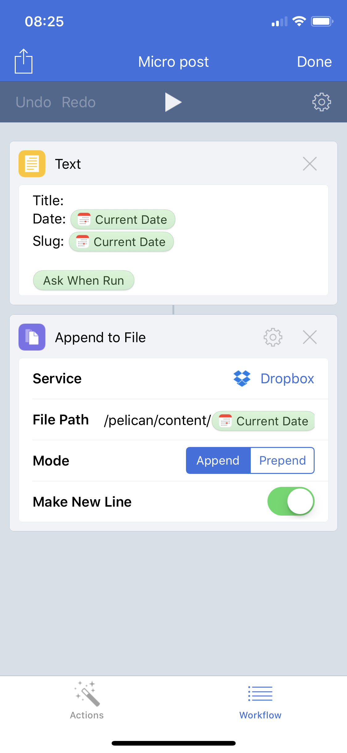
Task: Click the Text action's yellow icon
Action: point(32,164)
